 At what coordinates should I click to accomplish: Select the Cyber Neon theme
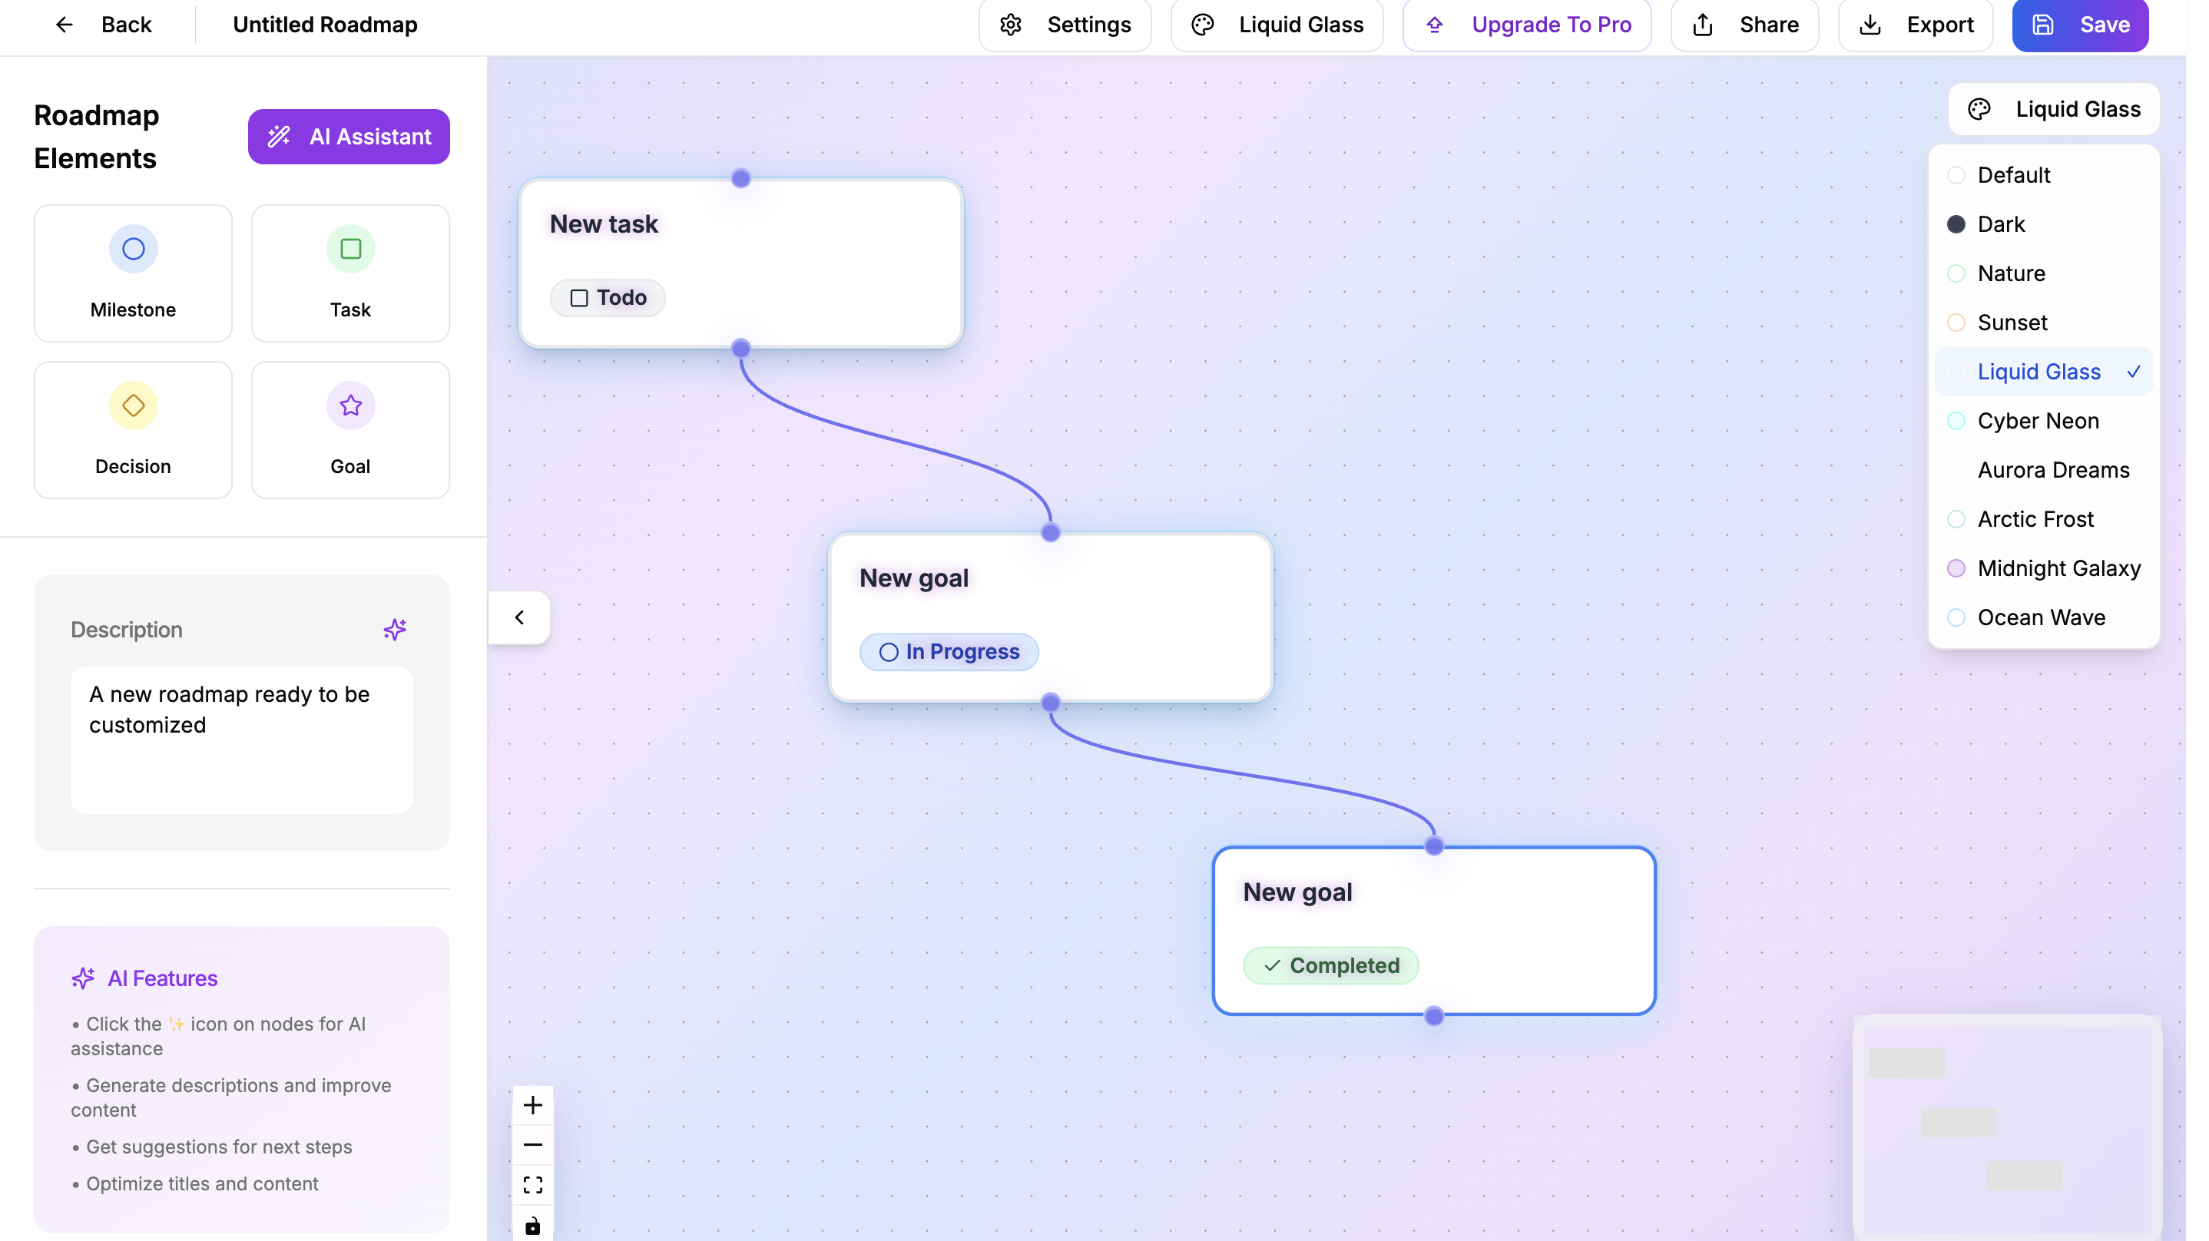(x=2038, y=421)
